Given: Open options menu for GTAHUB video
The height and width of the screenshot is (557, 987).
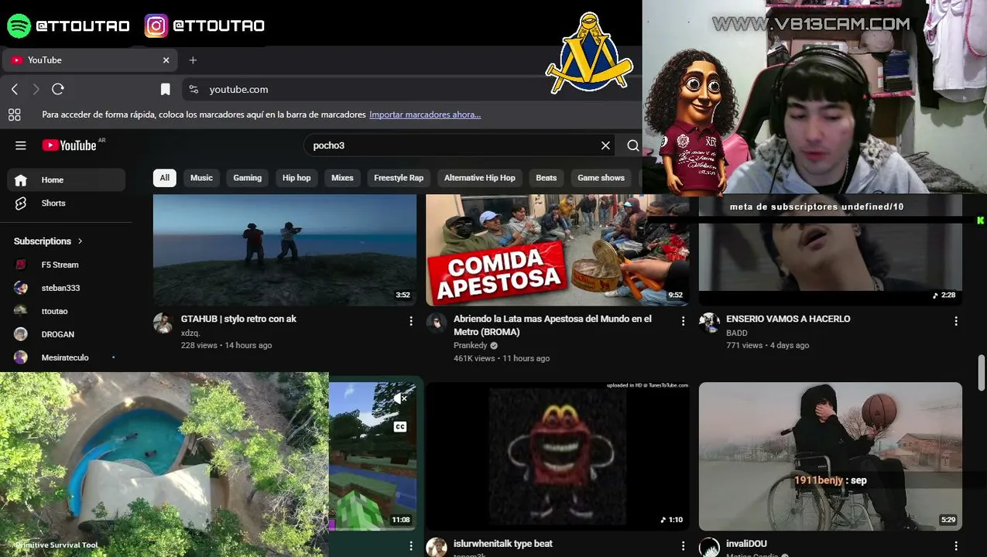Looking at the screenshot, I should (411, 320).
